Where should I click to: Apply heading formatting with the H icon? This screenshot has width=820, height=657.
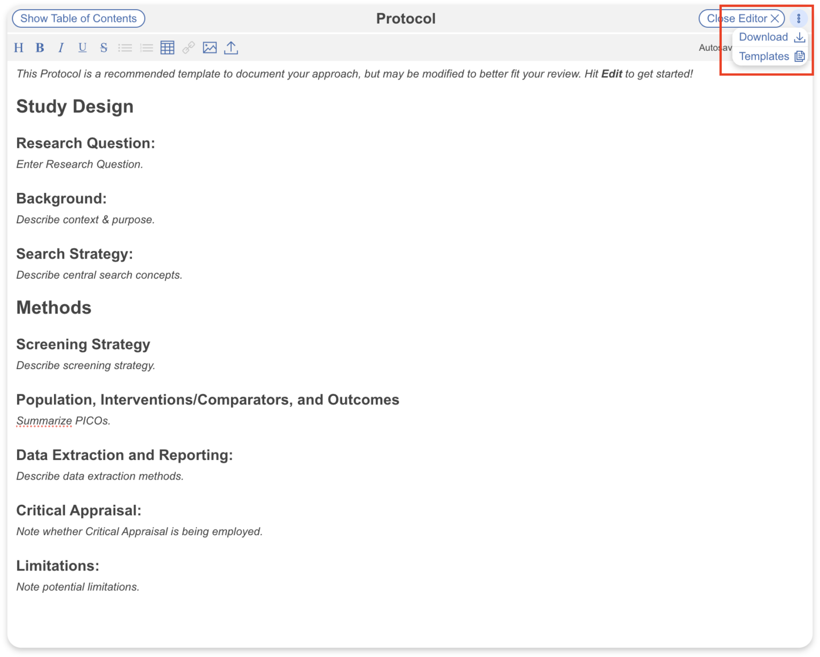pyautogui.click(x=19, y=48)
